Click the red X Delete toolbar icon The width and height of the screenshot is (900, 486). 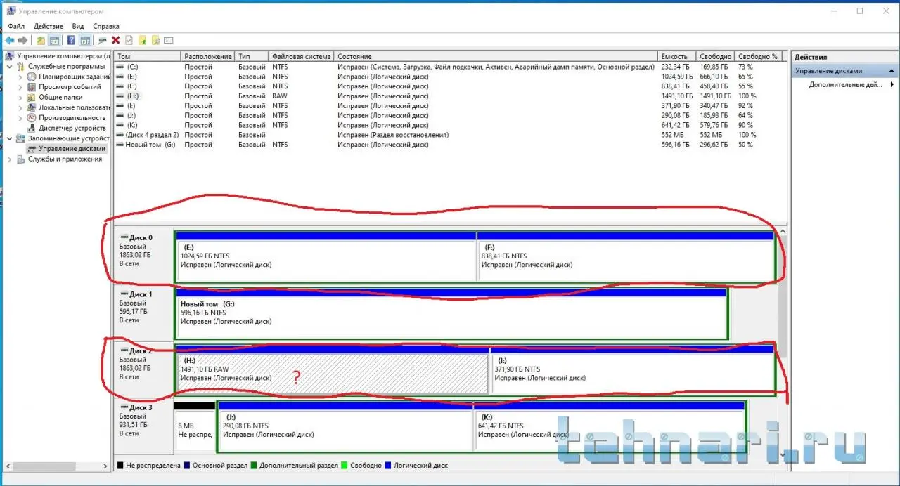(x=116, y=40)
